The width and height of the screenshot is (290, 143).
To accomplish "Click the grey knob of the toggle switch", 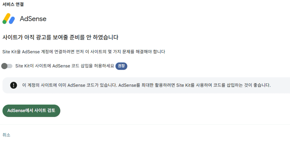I will click(x=4, y=66).
